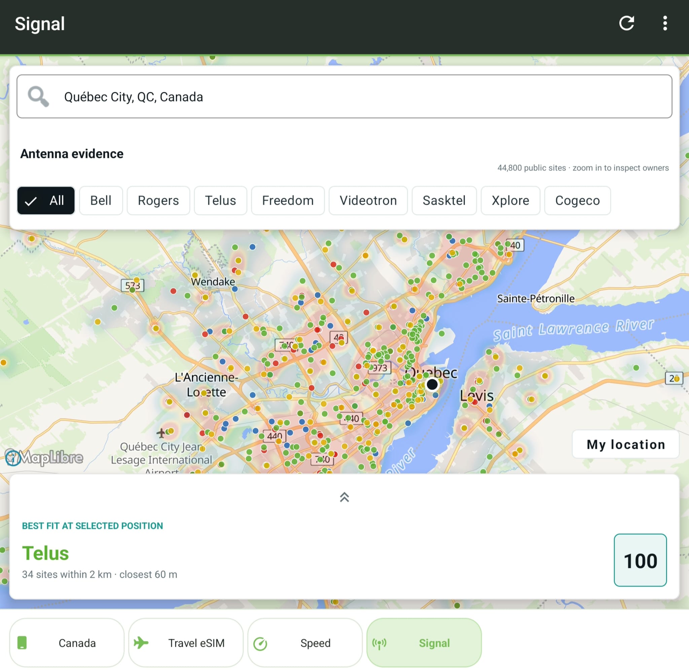Expand the best fit panel chevron
This screenshot has width=689, height=670.
[x=344, y=497]
